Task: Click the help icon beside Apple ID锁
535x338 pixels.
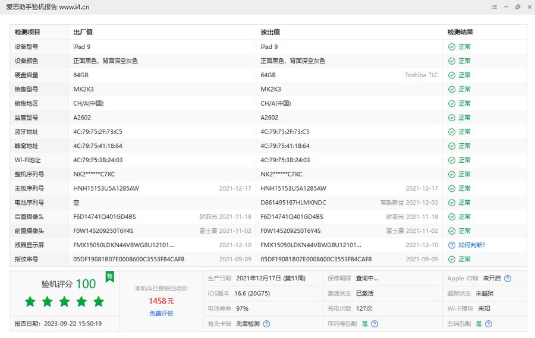Action: pyautogui.click(x=507, y=279)
